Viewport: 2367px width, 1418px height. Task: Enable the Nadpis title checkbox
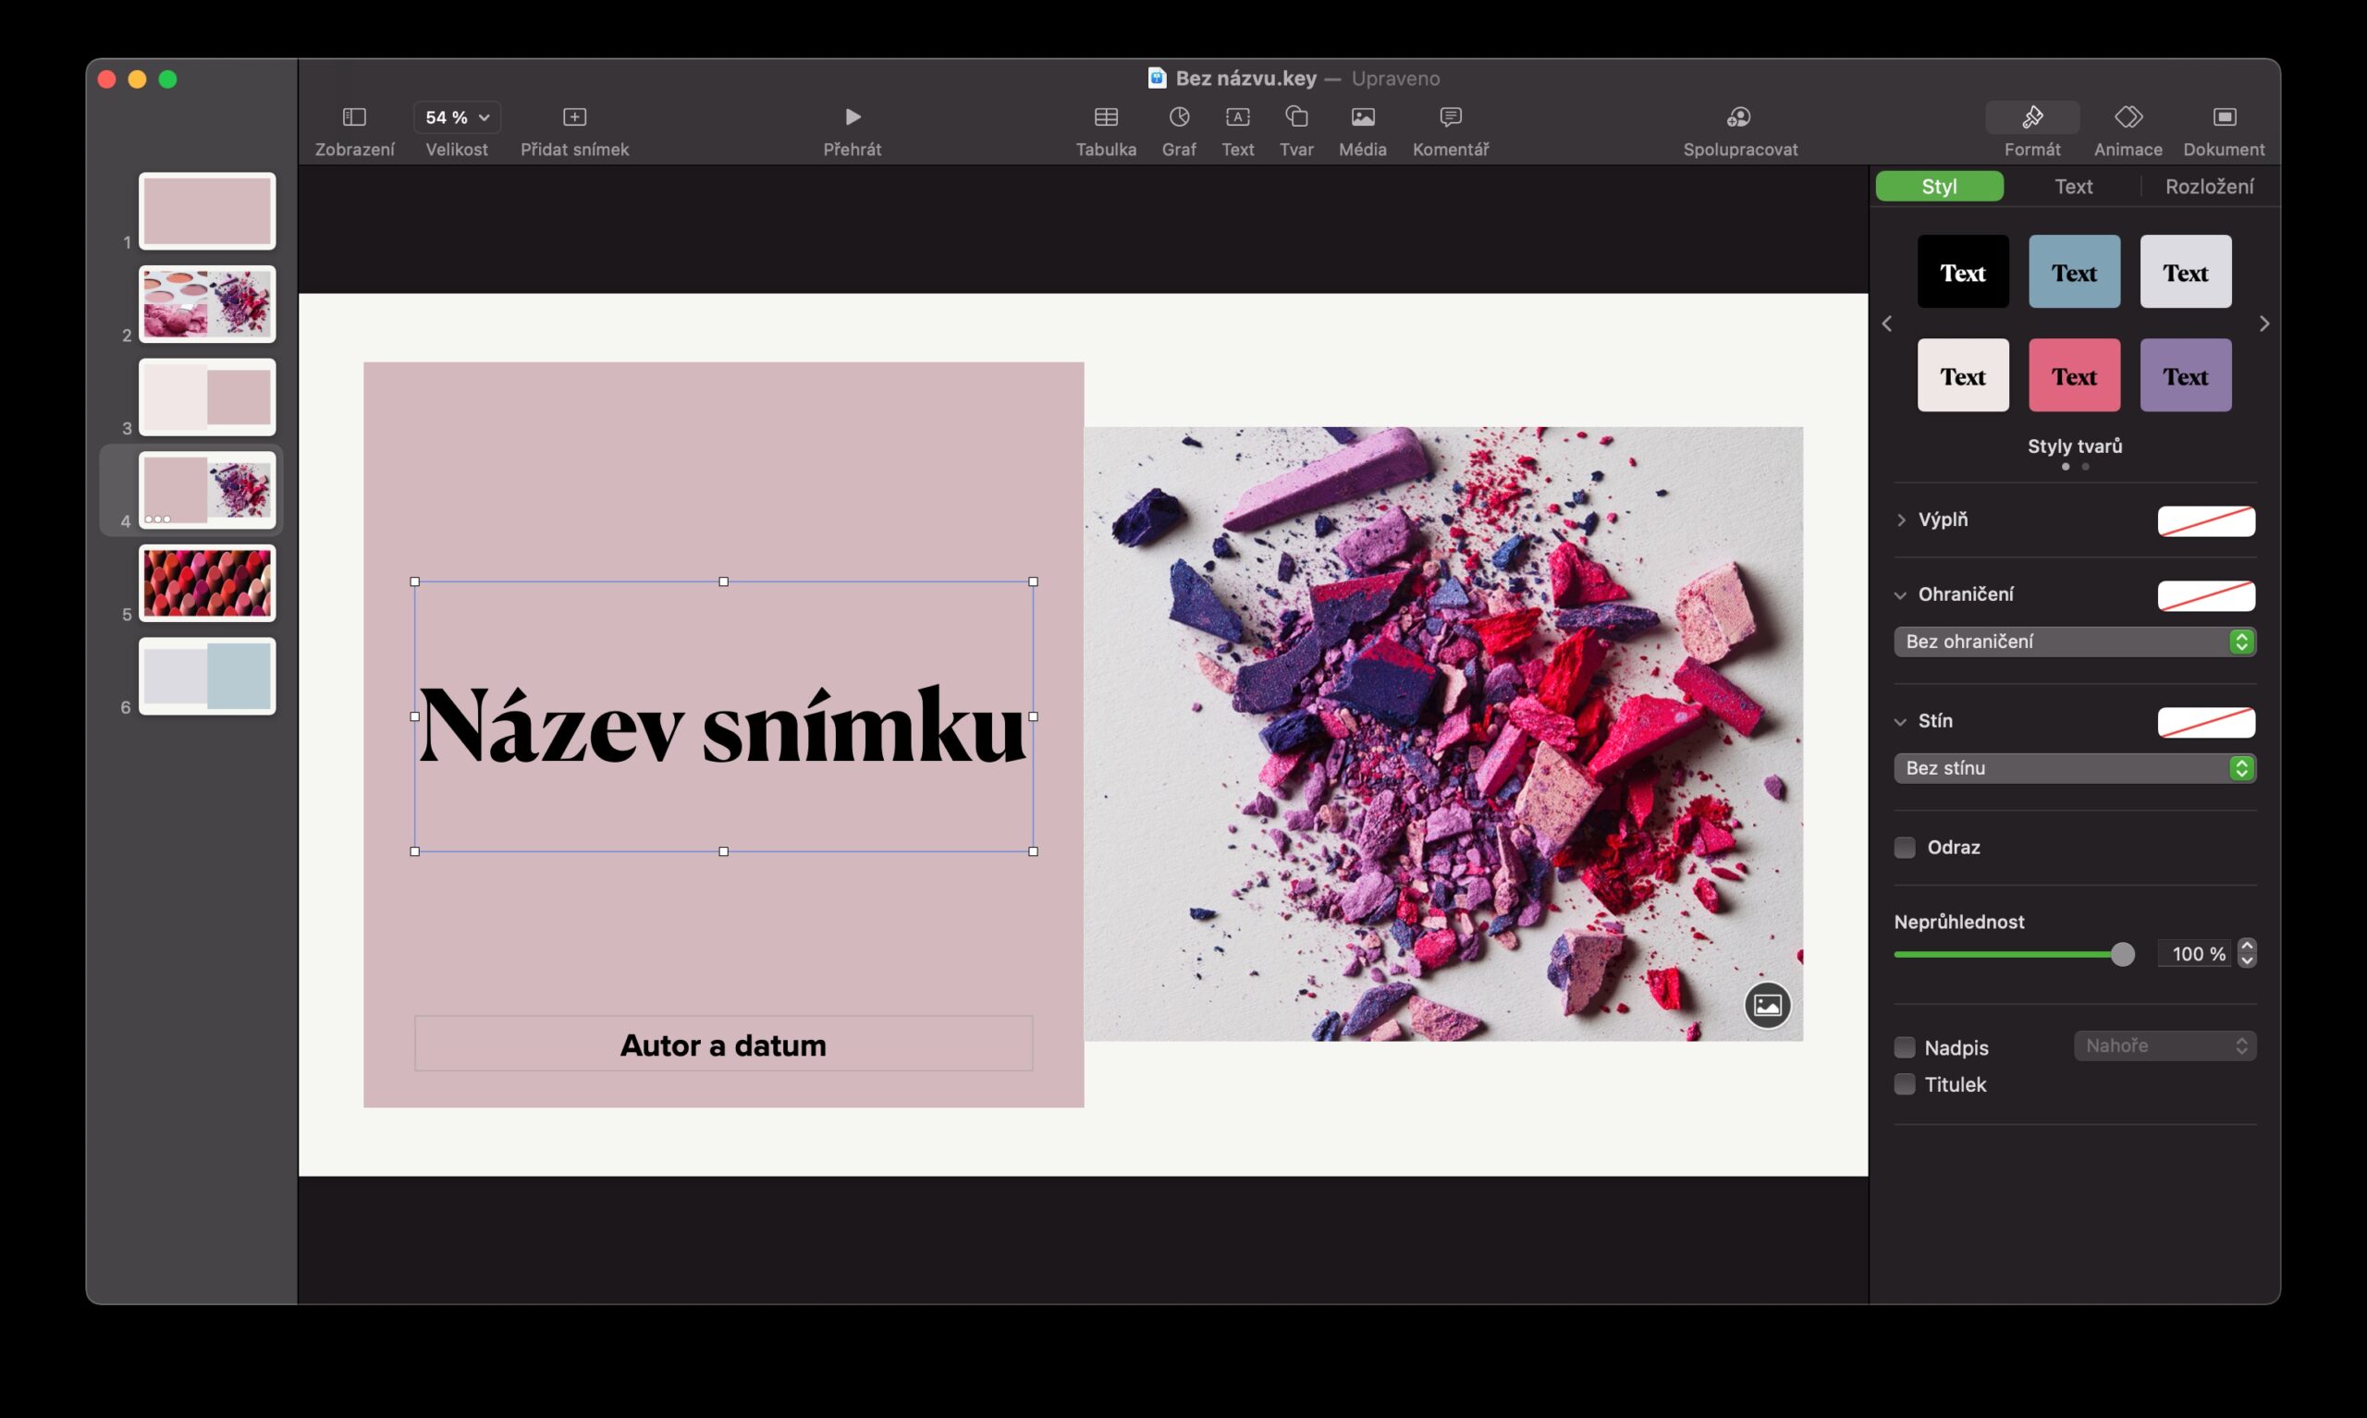(x=1905, y=1047)
